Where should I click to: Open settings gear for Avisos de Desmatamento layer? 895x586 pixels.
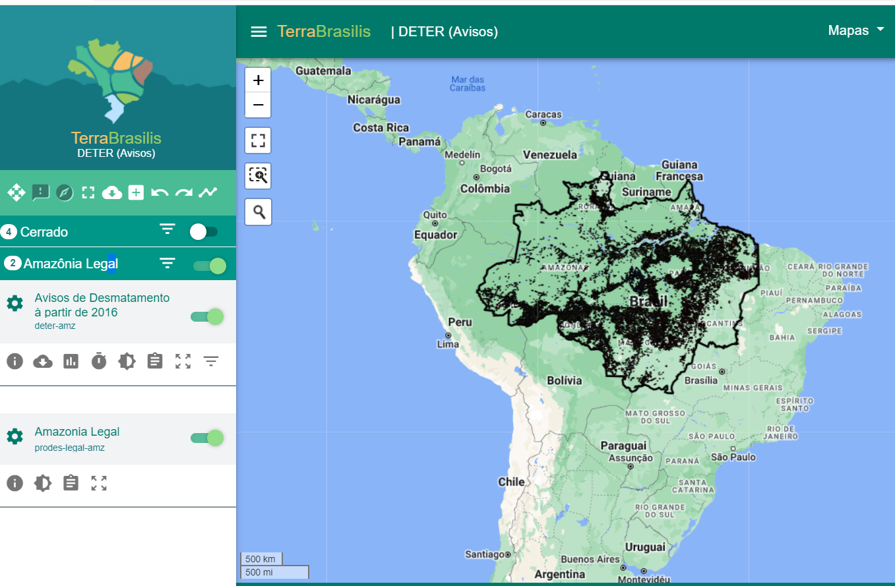pos(15,303)
